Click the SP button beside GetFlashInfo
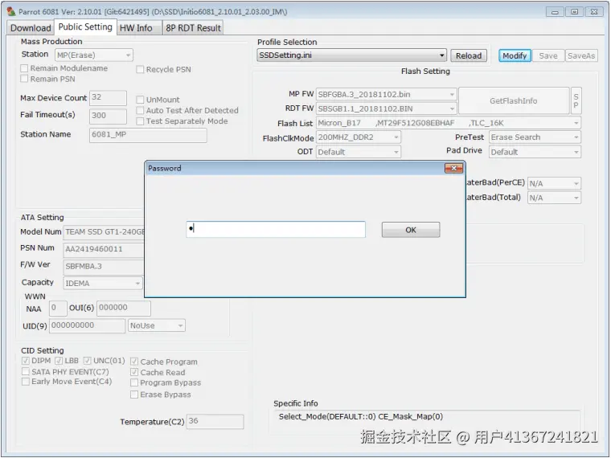 (576, 101)
